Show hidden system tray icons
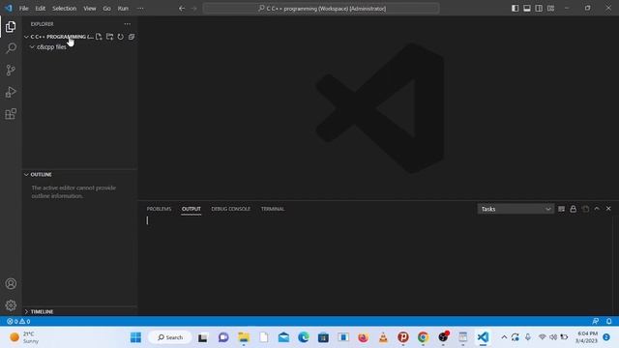Image resolution: width=619 pixels, height=348 pixels. pyautogui.click(x=504, y=337)
